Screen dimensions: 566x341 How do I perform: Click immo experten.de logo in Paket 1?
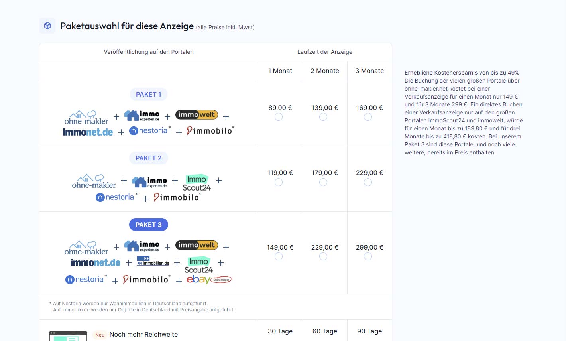(142, 116)
